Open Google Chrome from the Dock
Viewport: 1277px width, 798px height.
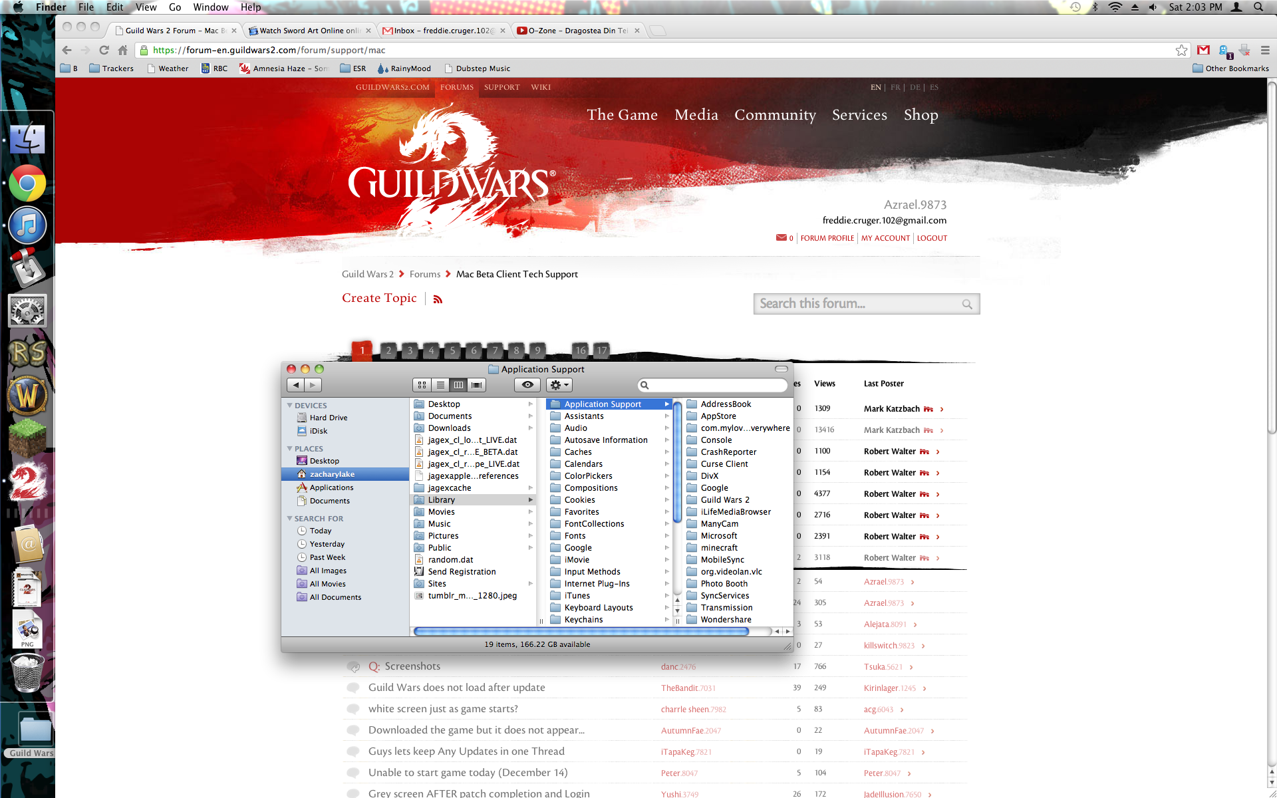click(27, 183)
